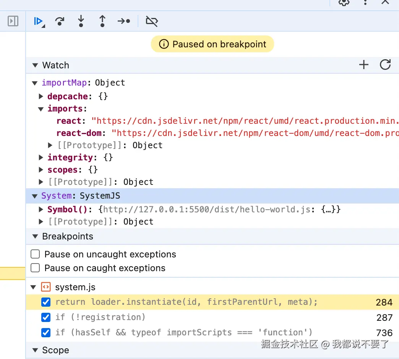Expand the integrity property
This screenshot has width=399, height=359.
click(41, 157)
